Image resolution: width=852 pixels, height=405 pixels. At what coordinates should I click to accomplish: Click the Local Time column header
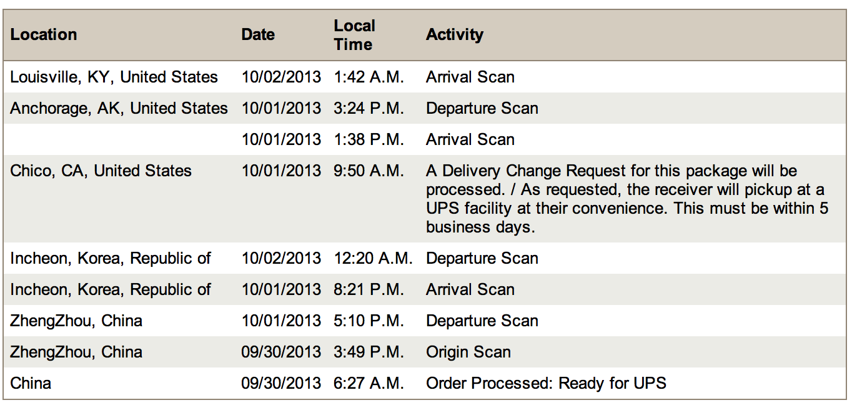pyautogui.click(x=354, y=35)
